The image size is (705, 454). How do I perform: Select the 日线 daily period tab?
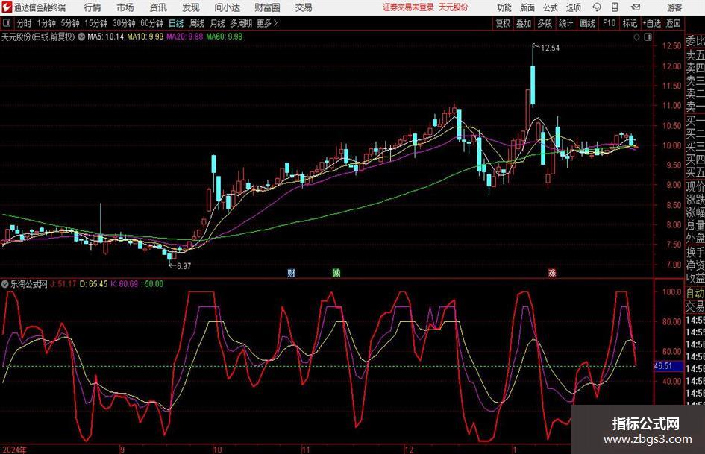tap(176, 23)
